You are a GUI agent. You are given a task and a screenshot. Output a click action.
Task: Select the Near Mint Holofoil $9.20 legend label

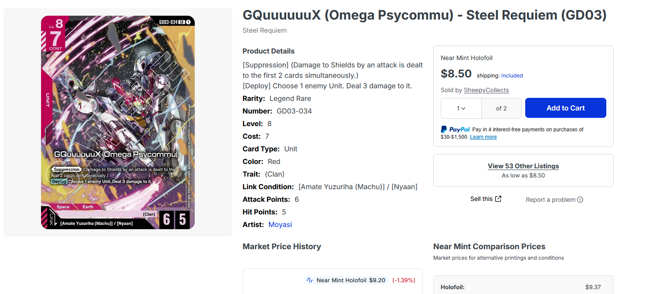coord(350,280)
